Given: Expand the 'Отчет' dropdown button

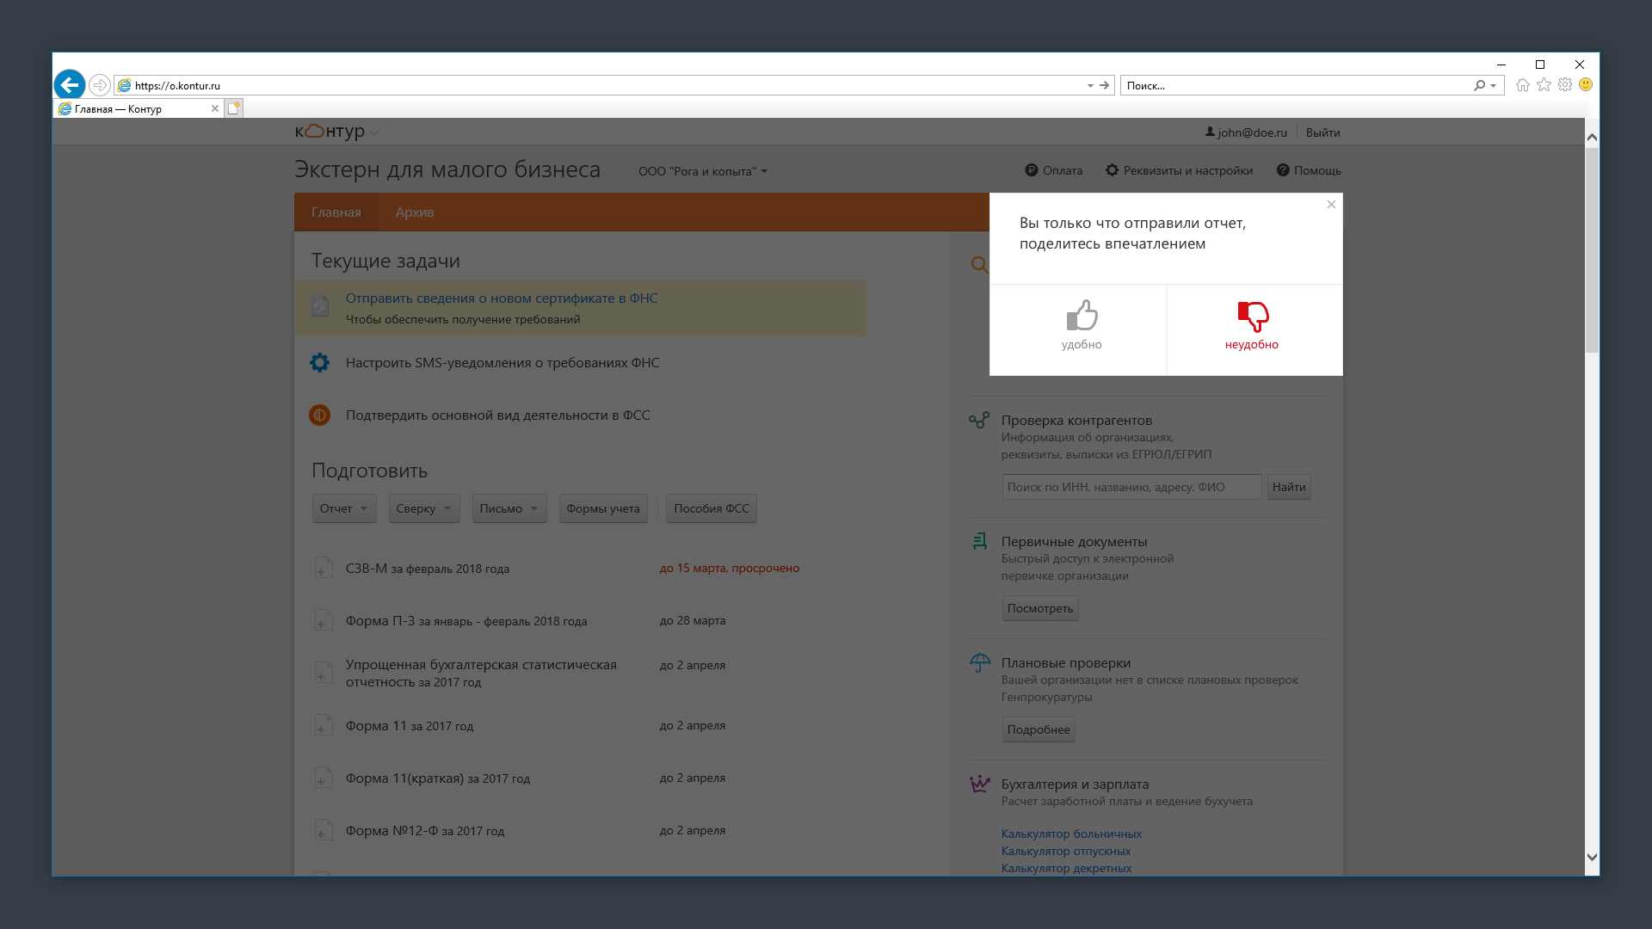Looking at the screenshot, I should pos(343,508).
